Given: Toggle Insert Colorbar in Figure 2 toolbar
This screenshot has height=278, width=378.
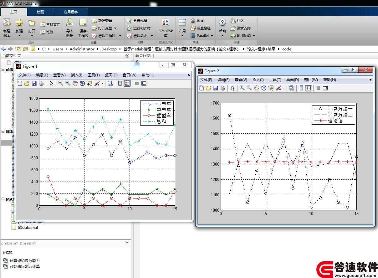Looking at the screenshot, I should [x=301, y=88].
